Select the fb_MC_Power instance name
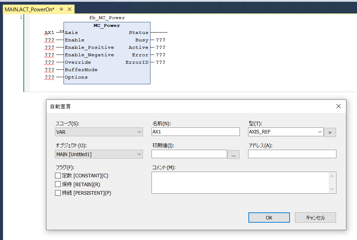The image size is (357, 240). coord(107,18)
